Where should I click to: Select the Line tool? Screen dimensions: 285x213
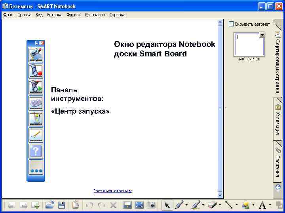[x=229, y=205]
